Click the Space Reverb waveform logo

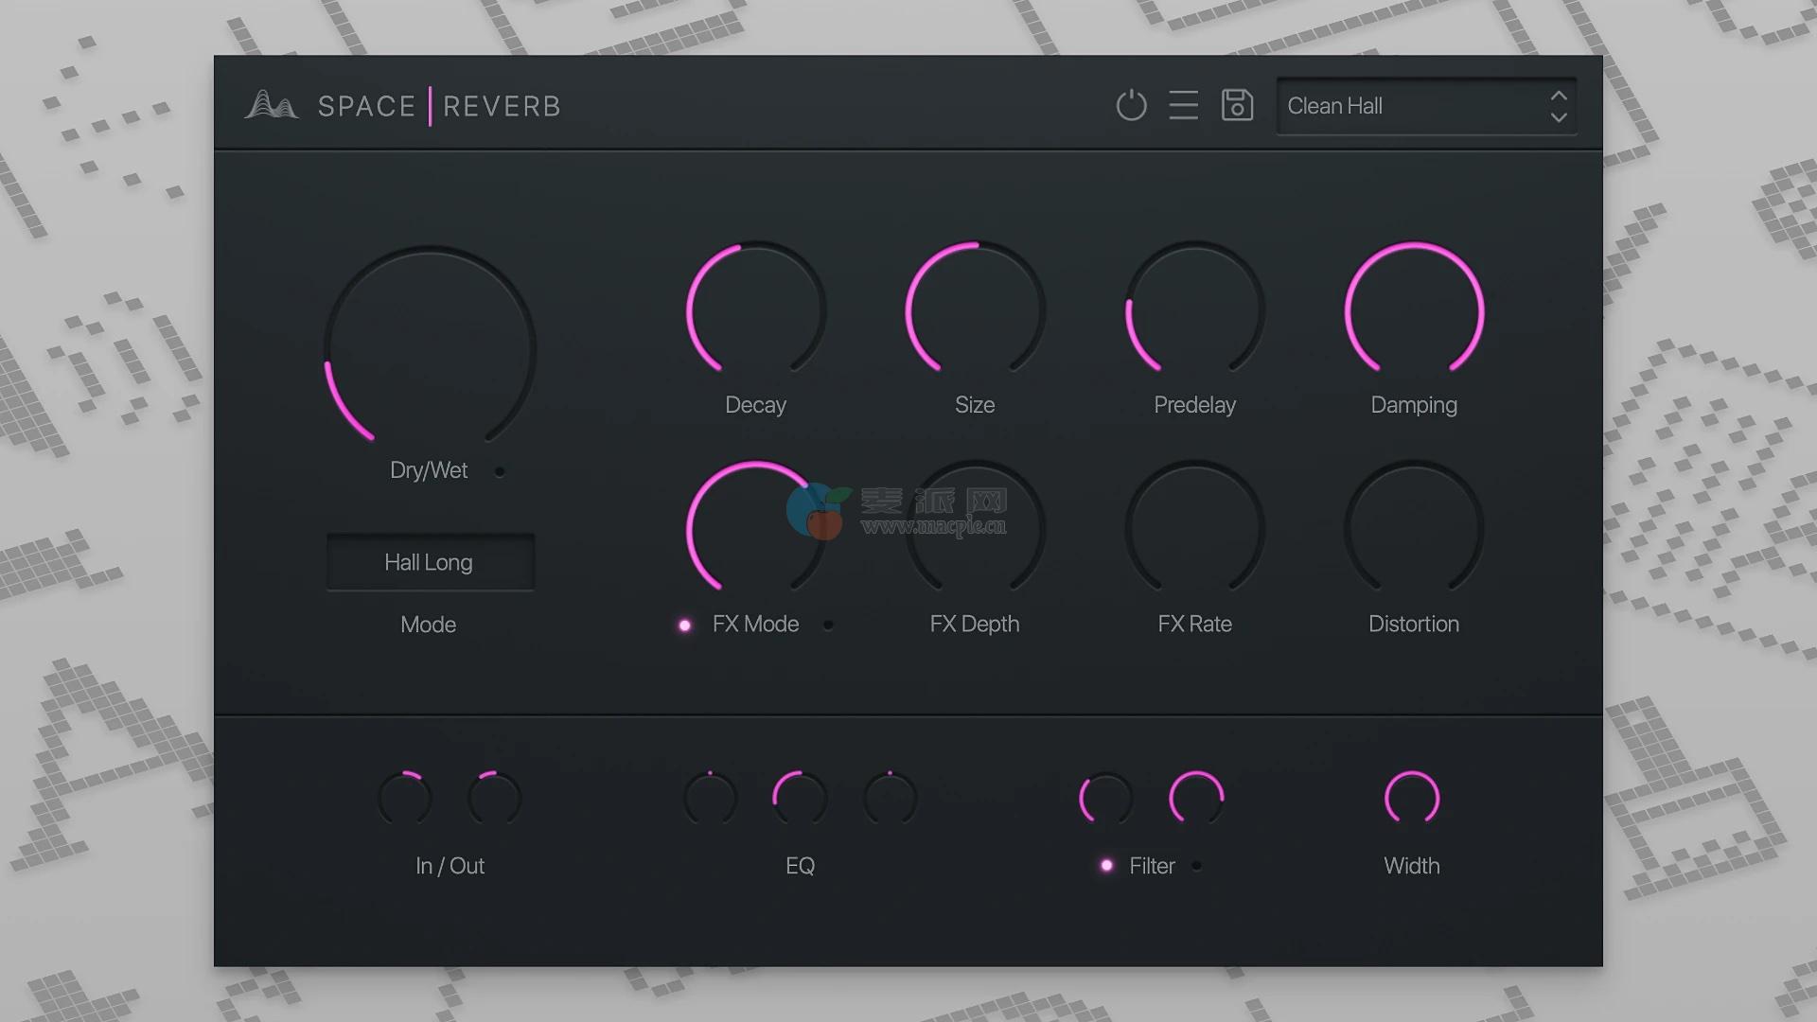[272, 105]
